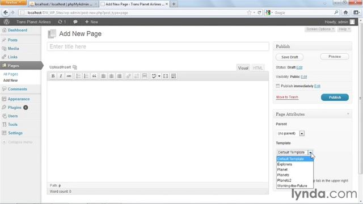Open Comments in sidebar
The height and width of the screenshot is (204, 363).
18,89
